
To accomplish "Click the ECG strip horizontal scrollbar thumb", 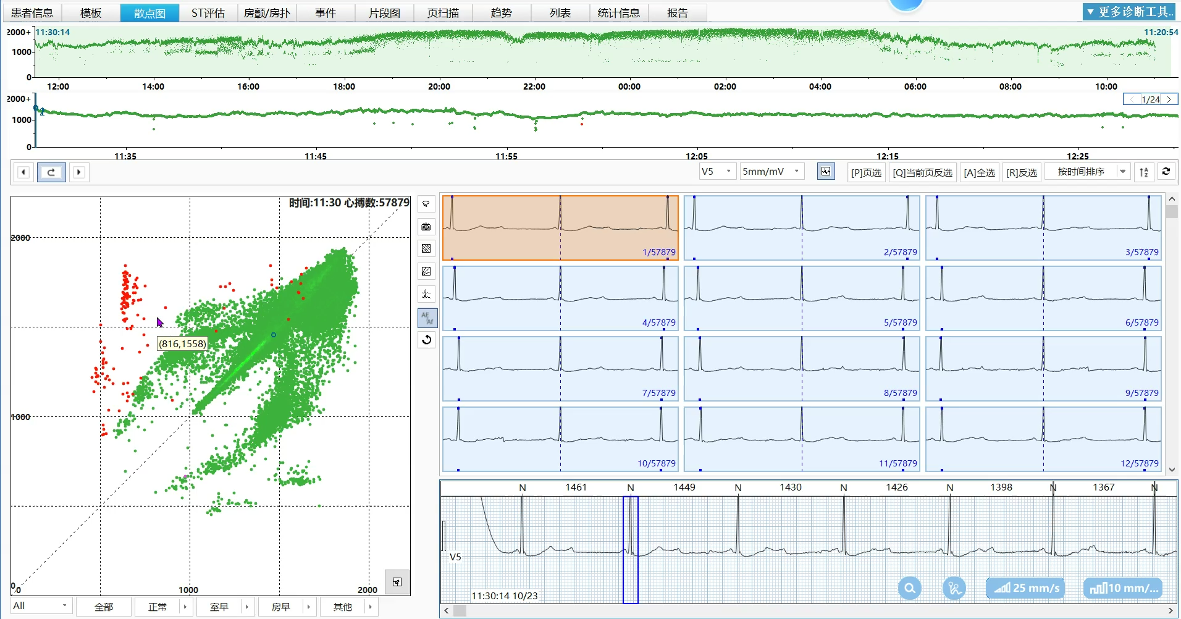I will click(x=460, y=611).
